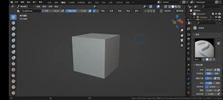This screenshot has height=100, width=223.
Task: Hide Collection with its eye icon
Action: tap(216, 14)
